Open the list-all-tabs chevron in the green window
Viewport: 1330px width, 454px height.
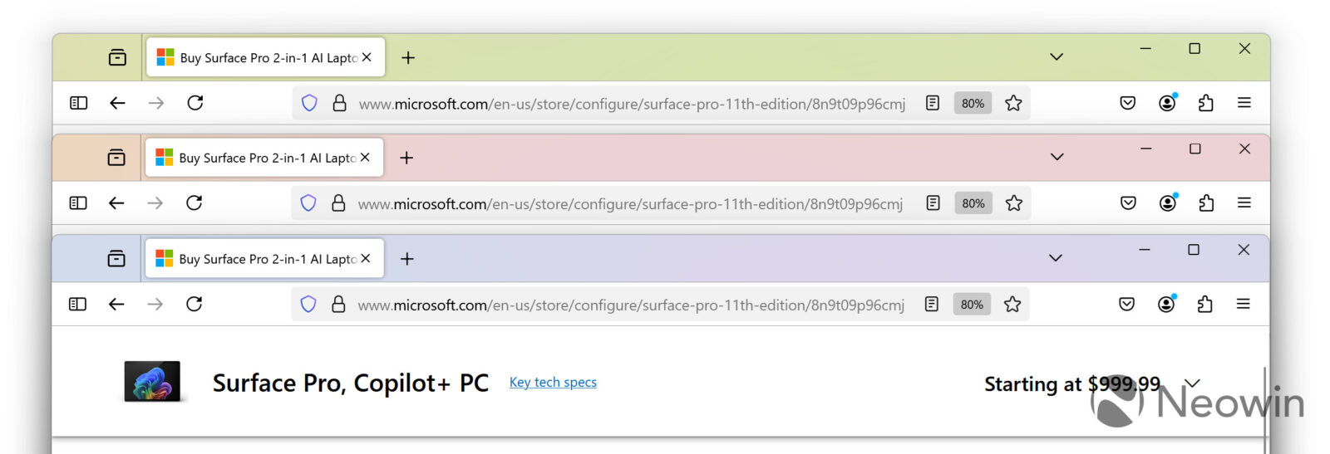coord(1056,57)
